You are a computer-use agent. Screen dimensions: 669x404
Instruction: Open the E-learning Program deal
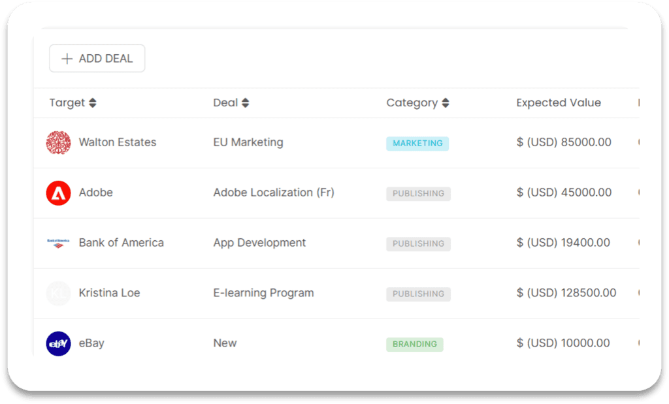point(263,293)
